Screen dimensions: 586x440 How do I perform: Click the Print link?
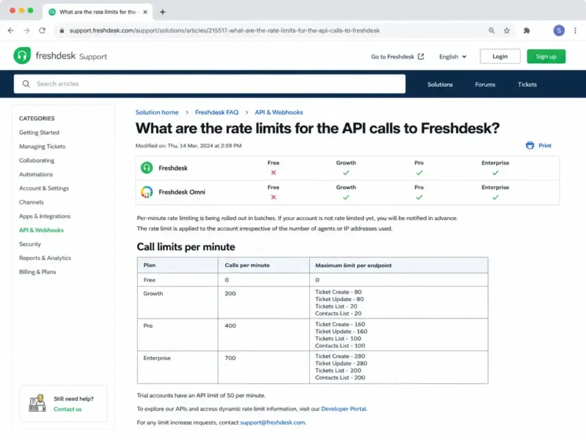pyautogui.click(x=545, y=146)
